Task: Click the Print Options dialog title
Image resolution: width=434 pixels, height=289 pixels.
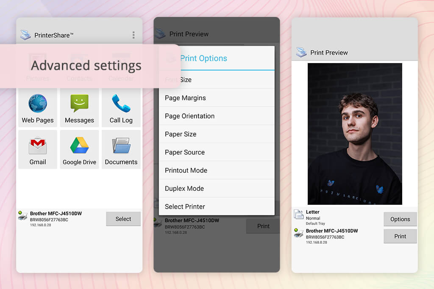Action: [x=203, y=58]
